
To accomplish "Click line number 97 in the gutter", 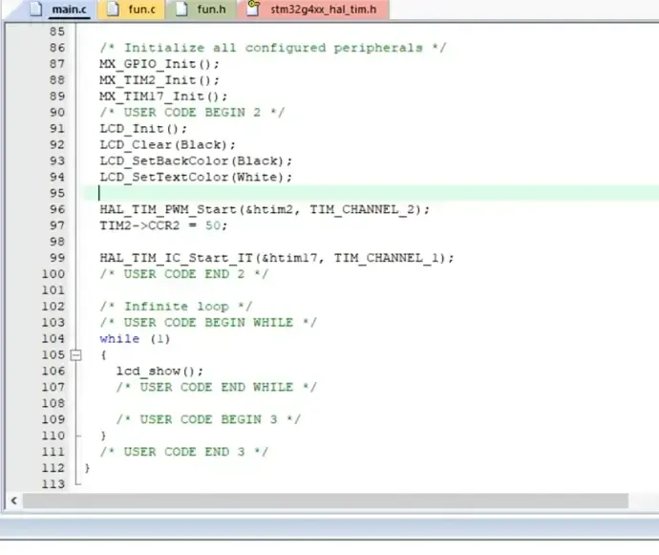I will [54, 225].
